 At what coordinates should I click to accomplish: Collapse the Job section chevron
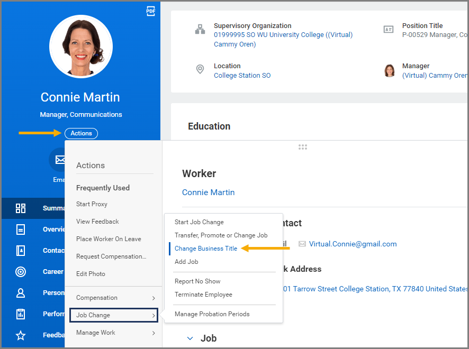click(x=190, y=338)
